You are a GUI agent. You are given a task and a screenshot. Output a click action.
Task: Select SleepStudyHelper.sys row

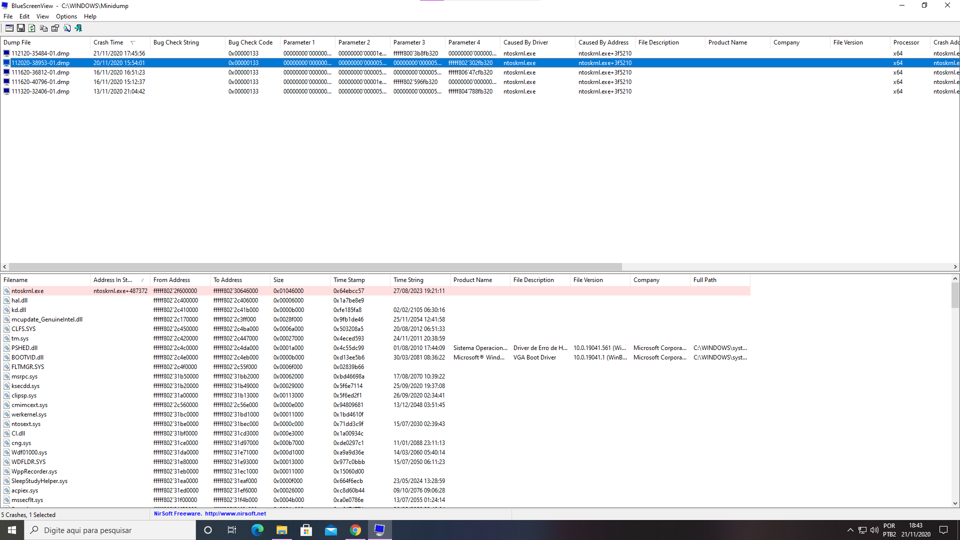[x=375, y=480]
